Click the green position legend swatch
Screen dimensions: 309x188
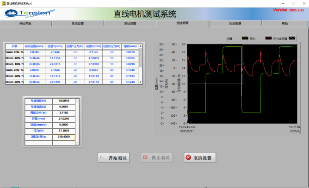coord(245,38)
